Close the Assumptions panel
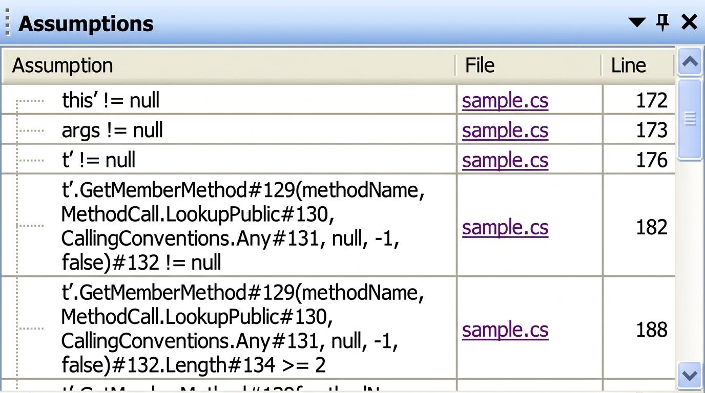Image resolution: width=705 pixels, height=393 pixels. pos(689,22)
